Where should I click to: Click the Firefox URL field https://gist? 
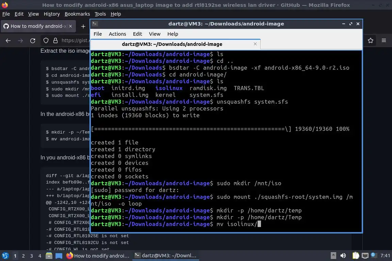click(75, 40)
